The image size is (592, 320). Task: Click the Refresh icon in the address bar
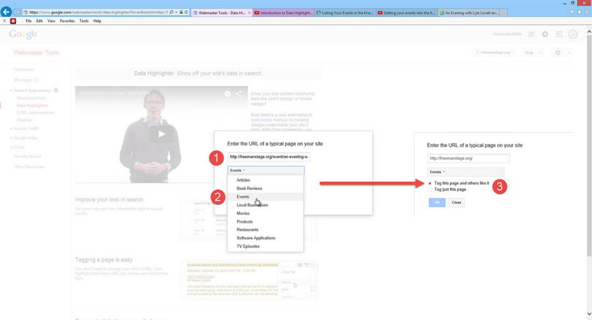(x=186, y=12)
